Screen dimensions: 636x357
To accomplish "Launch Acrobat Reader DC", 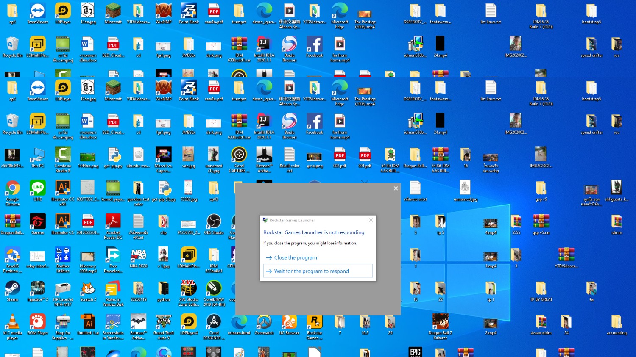I will point(113,227).
